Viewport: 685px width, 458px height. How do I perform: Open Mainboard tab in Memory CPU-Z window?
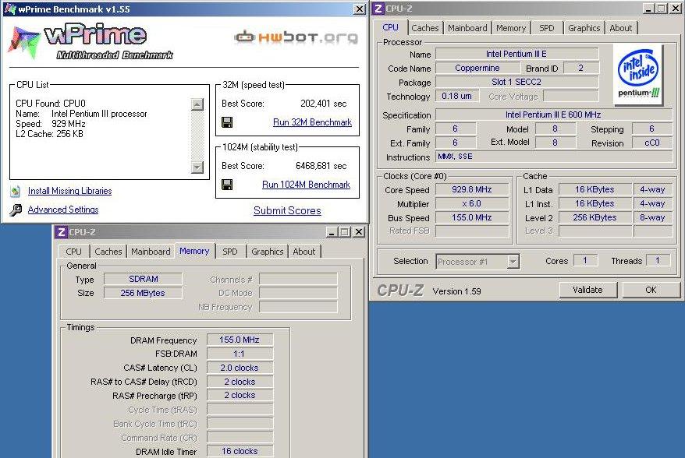[x=151, y=252]
